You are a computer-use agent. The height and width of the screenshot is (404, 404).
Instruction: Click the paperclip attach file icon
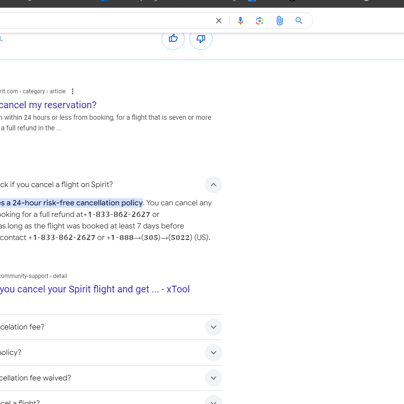(279, 21)
